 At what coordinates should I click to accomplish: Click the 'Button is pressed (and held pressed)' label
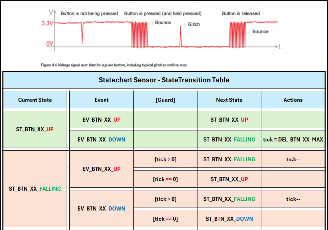click(163, 14)
